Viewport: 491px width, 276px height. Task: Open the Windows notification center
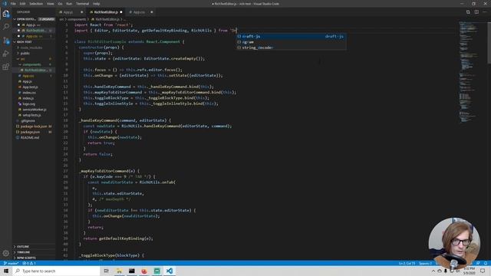[483, 271]
